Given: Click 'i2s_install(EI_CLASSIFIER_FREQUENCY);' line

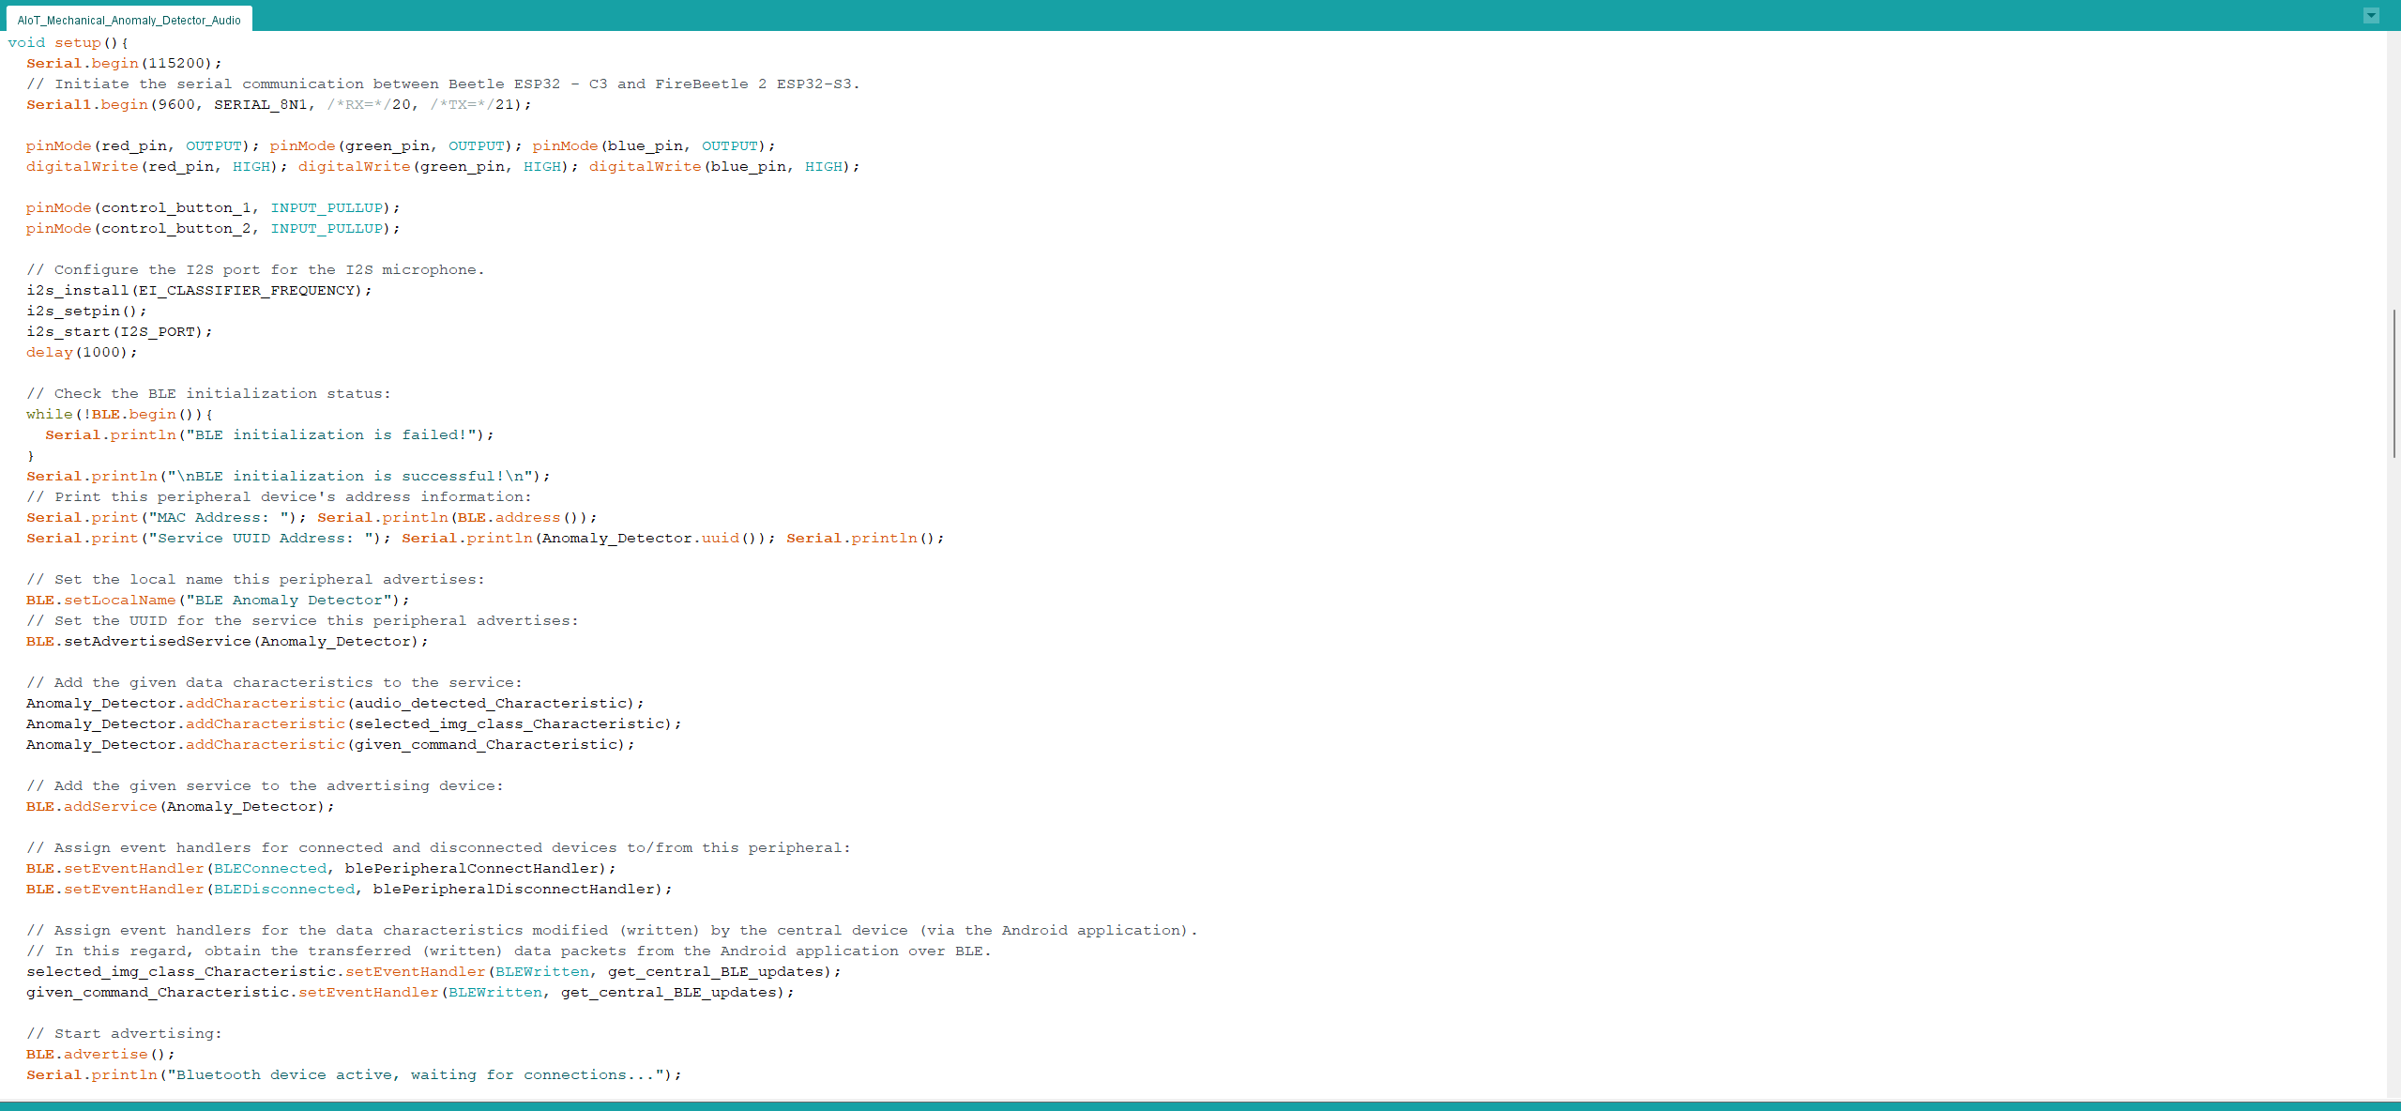Looking at the screenshot, I should pyautogui.click(x=199, y=290).
